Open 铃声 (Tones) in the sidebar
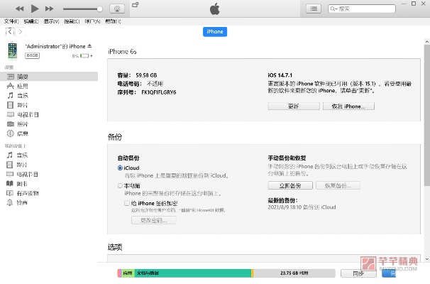This screenshot has height=284, width=430. click(22, 202)
